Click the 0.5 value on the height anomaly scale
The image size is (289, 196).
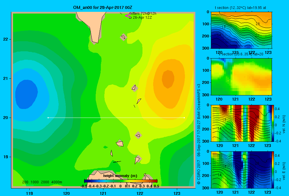click(x=156, y=186)
